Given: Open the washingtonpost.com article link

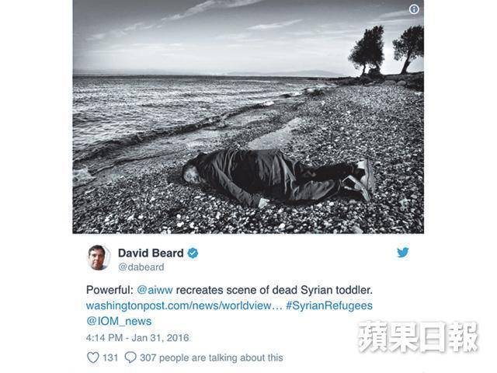Looking at the screenshot, I should (x=184, y=305).
